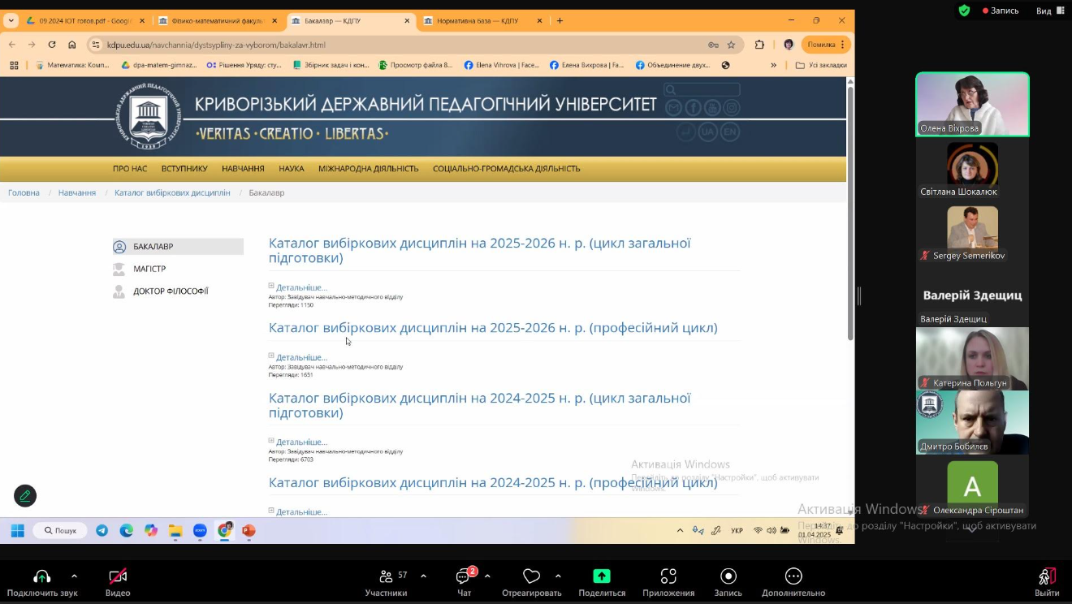Click the green annotation pencil icon
The width and height of the screenshot is (1072, 604).
coord(25,495)
